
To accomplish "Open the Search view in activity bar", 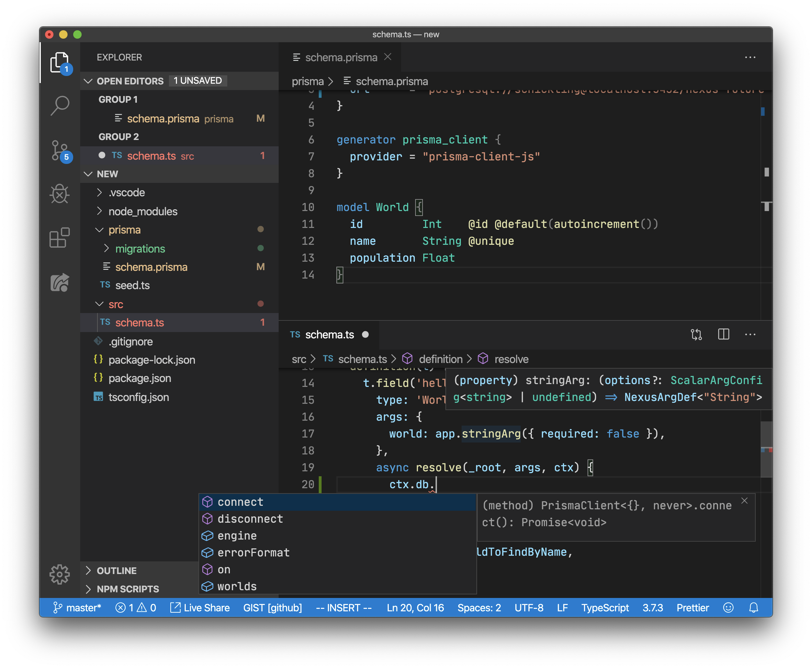I will (x=60, y=106).
